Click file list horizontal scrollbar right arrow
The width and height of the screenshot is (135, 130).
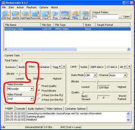coord(129,49)
